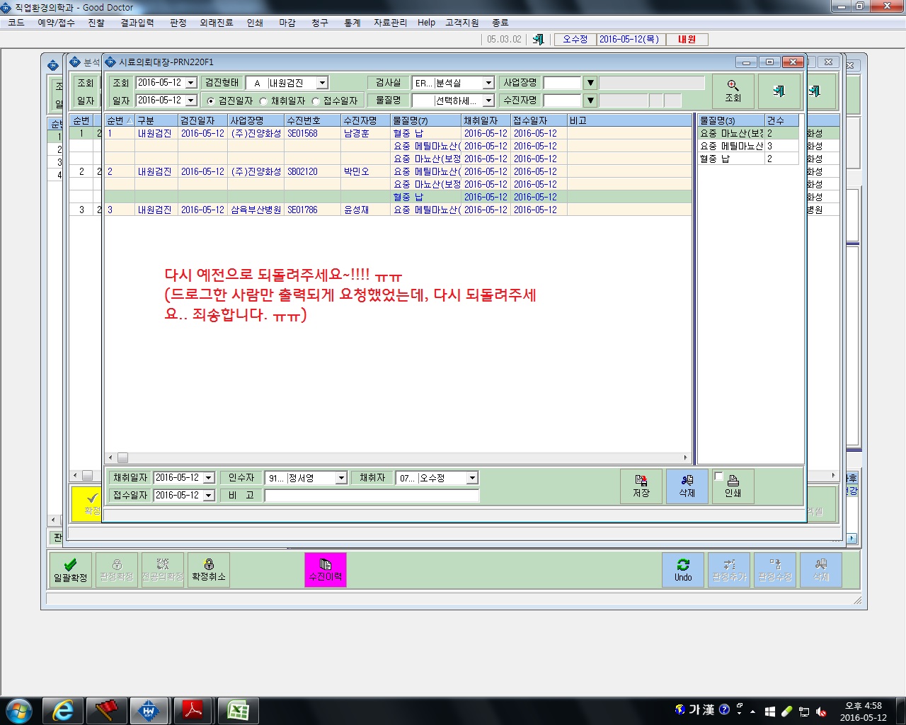Open the 검사실 분석실 dropdown

point(488,83)
